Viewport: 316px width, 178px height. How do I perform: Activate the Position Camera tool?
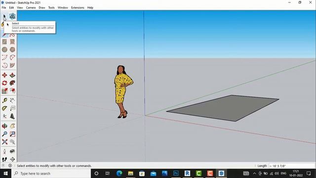(x=4, y=151)
